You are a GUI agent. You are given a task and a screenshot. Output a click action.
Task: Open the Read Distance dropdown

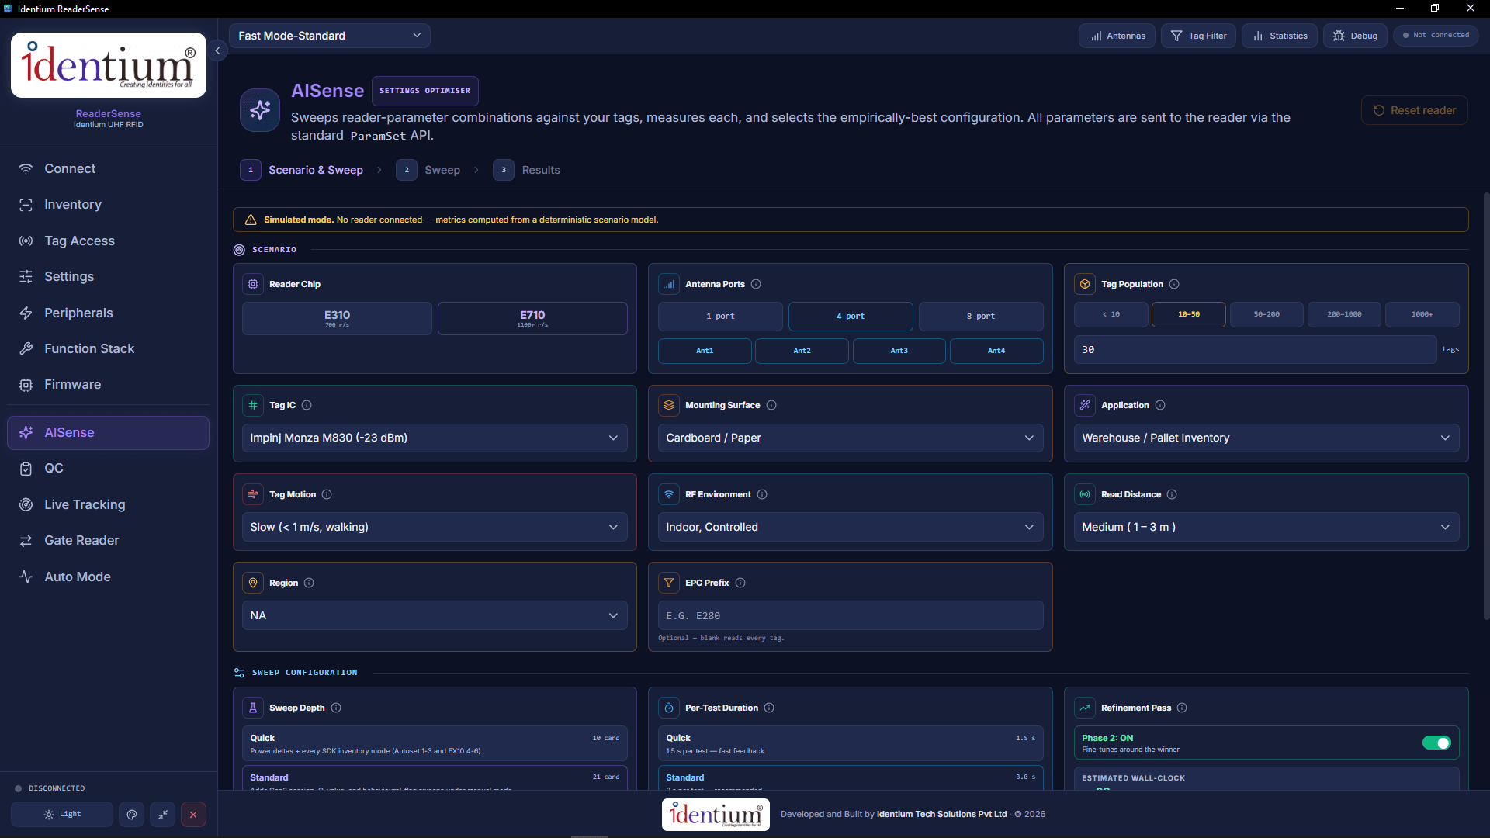[x=1266, y=527]
